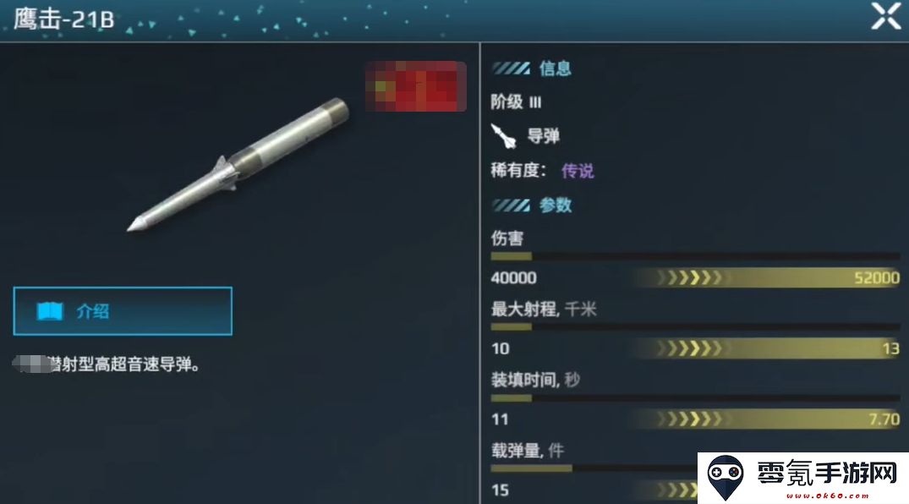Click the 装填时间 reload time bar
The height and width of the screenshot is (504, 909).
pyautogui.click(x=695, y=397)
